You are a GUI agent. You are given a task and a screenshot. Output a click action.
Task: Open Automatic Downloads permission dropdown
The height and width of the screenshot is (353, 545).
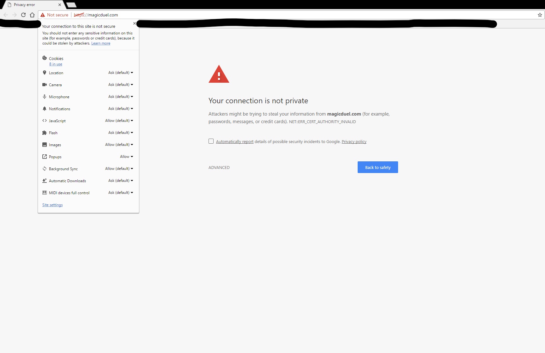click(x=121, y=181)
